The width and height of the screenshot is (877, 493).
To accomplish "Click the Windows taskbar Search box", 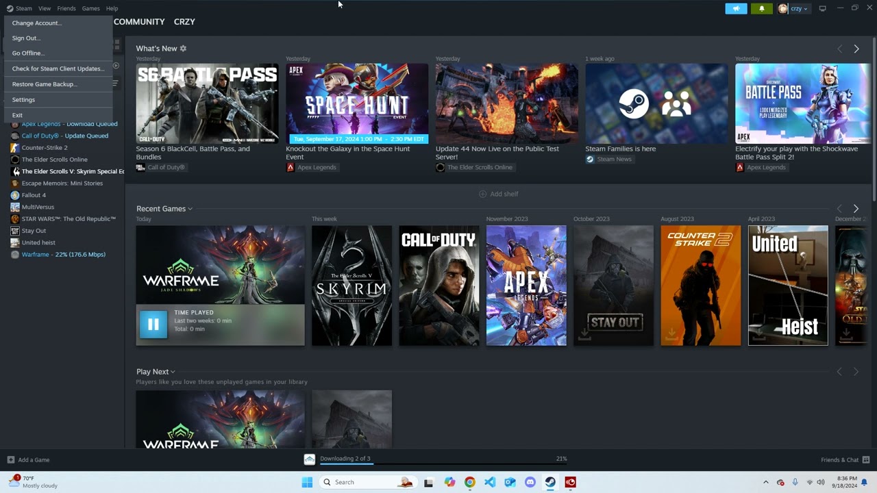I will click(368, 482).
